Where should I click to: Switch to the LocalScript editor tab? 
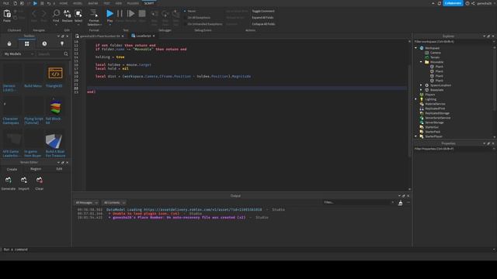tap(143, 36)
